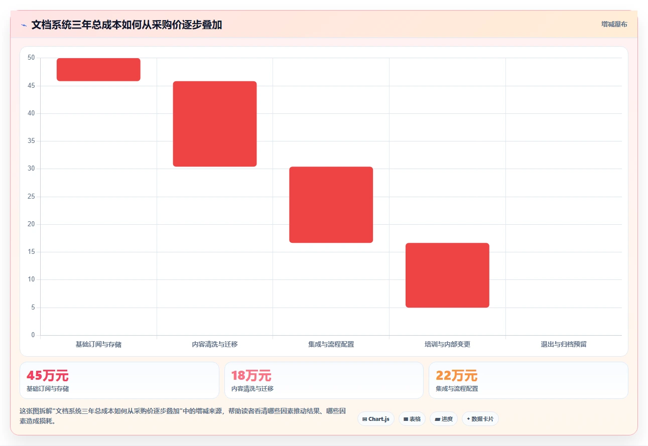The image size is (648, 446).
Task: Click the description paragraph starting 这张图拆解
Action: coord(183,416)
